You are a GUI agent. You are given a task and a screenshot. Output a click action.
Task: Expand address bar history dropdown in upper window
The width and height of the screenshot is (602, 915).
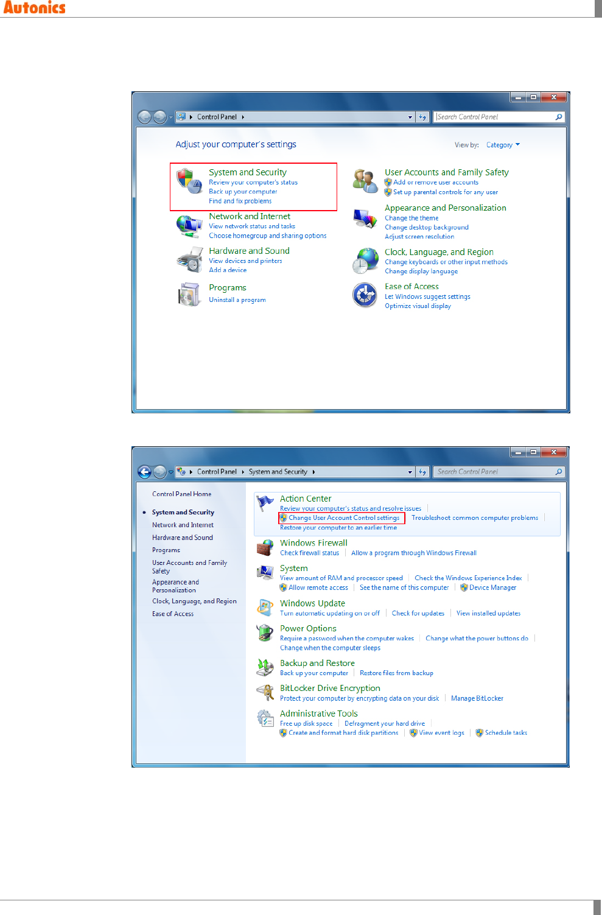pyautogui.click(x=410, y=117)
